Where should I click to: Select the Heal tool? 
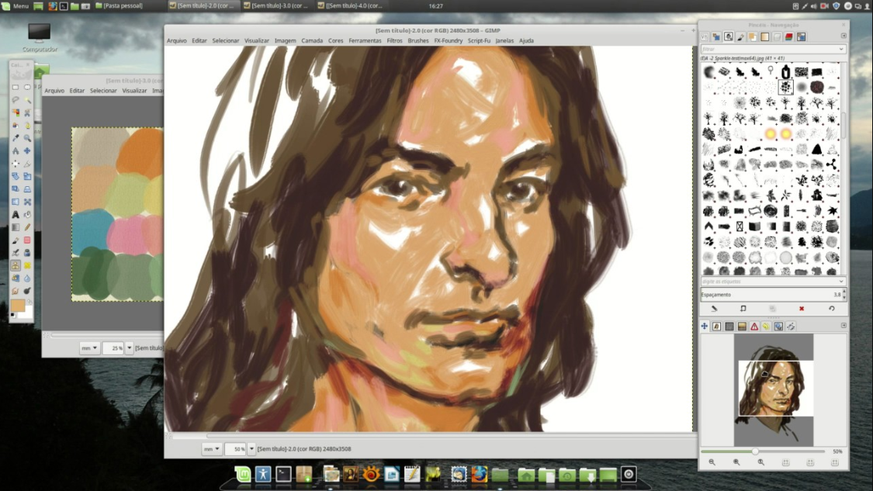27,265
